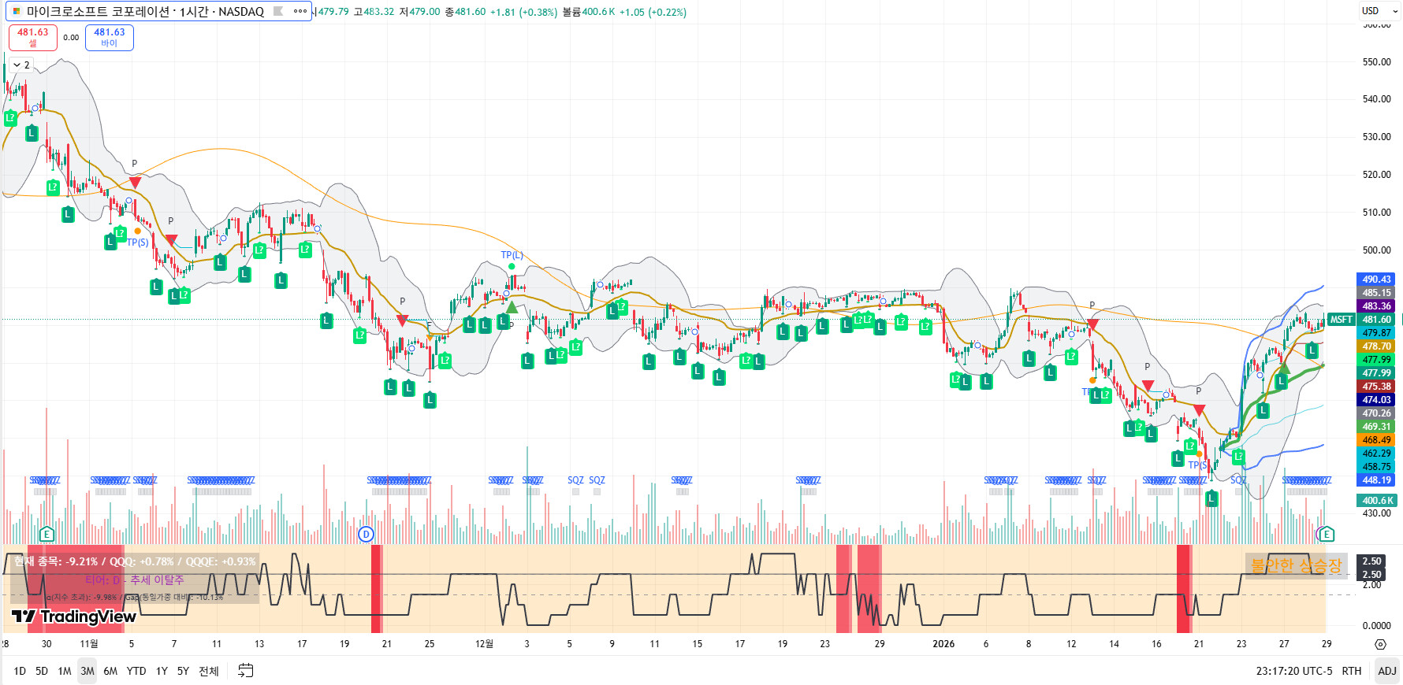
Task: Click the Microsoft logo in the symbol legend
Action: click(x=17, y=11)
